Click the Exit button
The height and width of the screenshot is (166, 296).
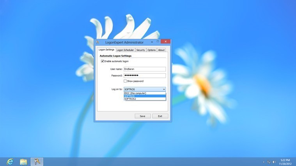160,116
